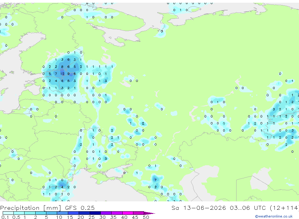The height and width of the screenshot is (219, 299).
Task: Select the 0.5–1 mm legend color swatch
Action: (19, 213)
